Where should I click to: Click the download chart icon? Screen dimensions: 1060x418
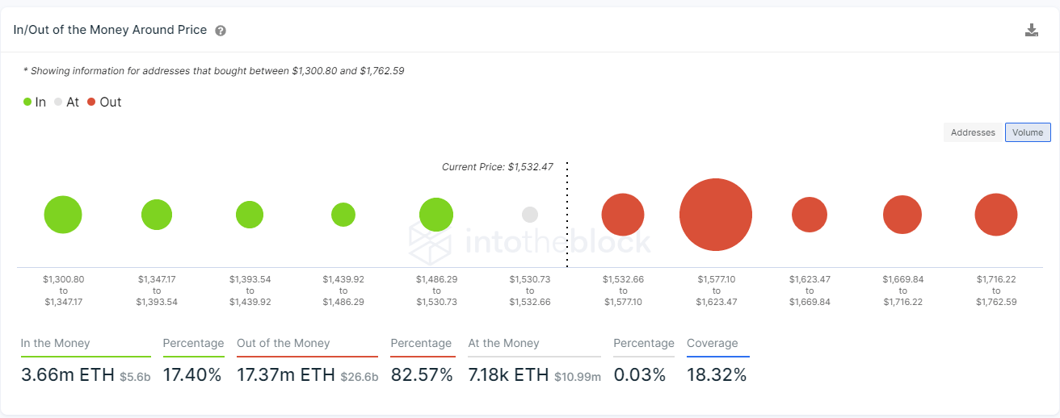coord(1031,31)
